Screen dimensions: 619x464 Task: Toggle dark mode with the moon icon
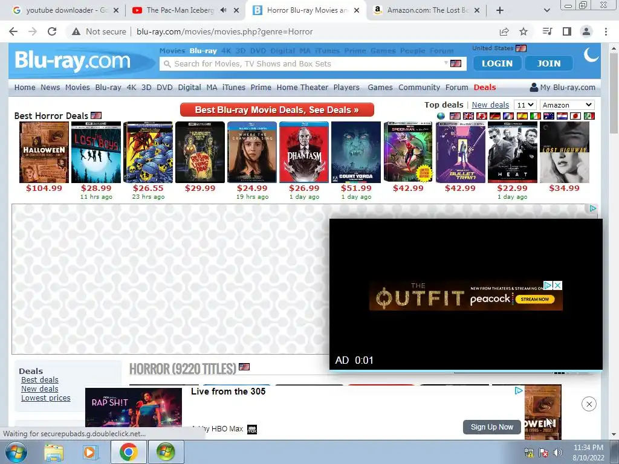click(x=591, y=55)
